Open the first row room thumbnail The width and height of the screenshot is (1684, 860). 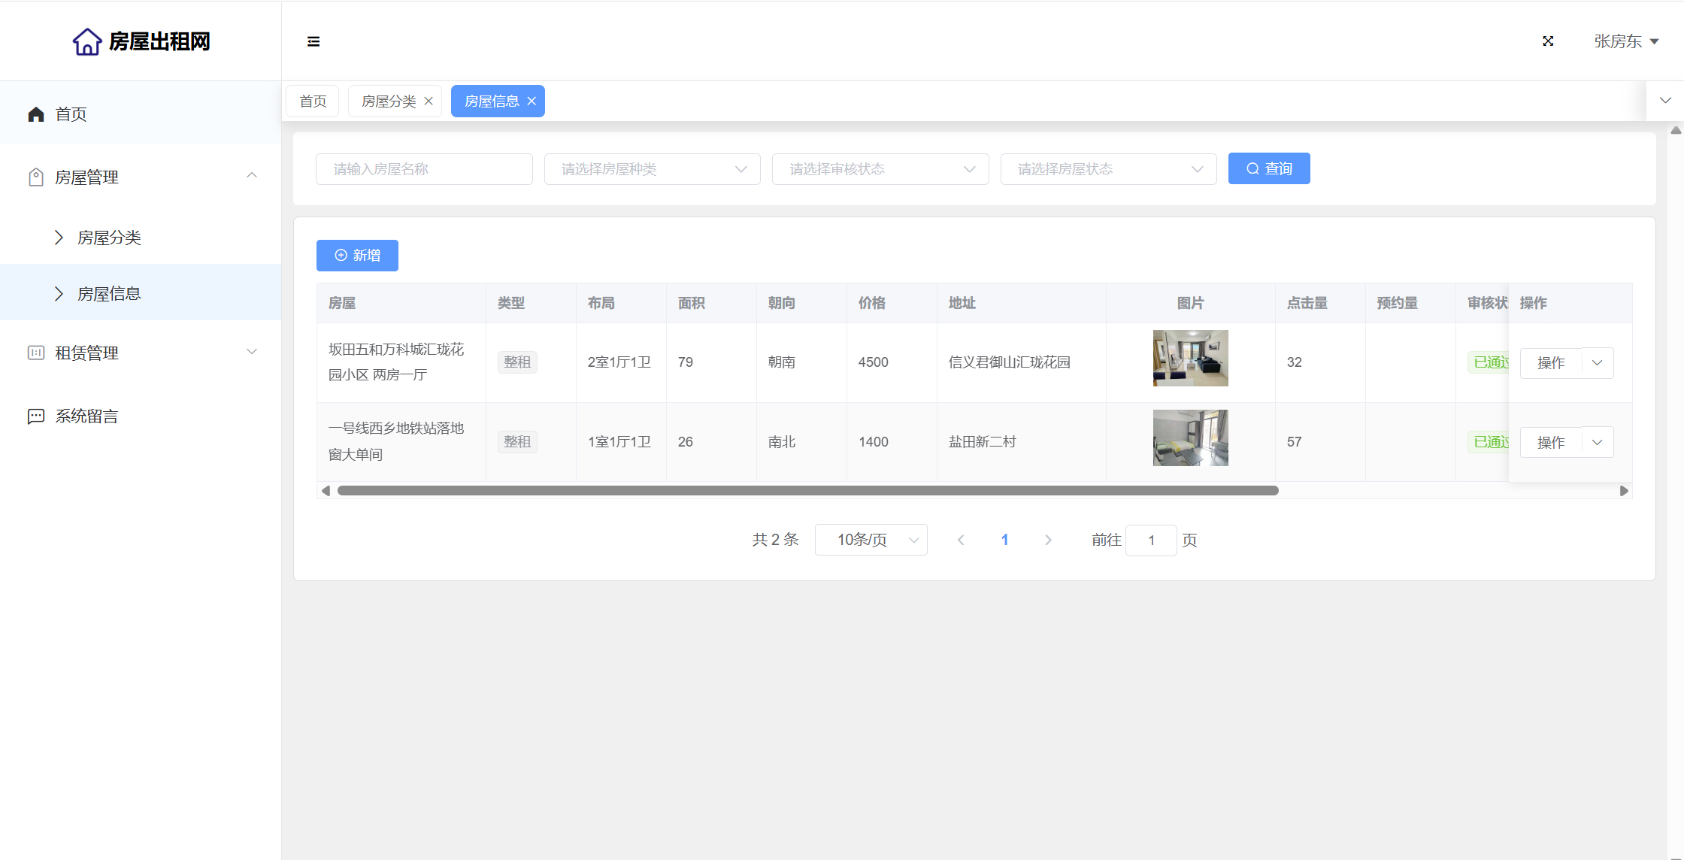coord(1190,359)
